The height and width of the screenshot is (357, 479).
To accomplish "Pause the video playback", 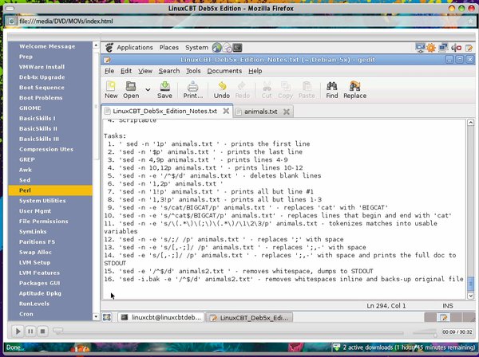I will (30, 331).
